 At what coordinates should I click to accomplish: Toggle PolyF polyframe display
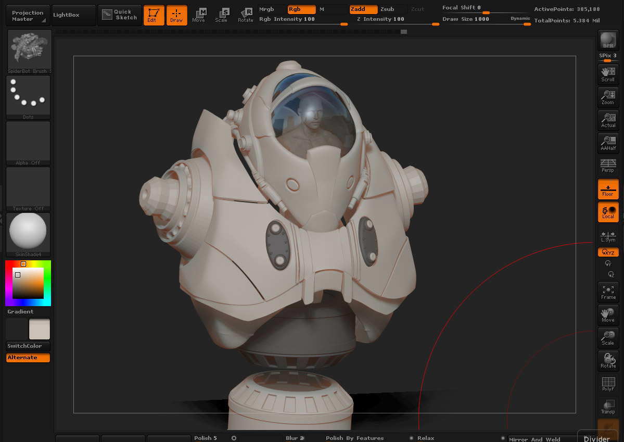click(x=608, y=384)
